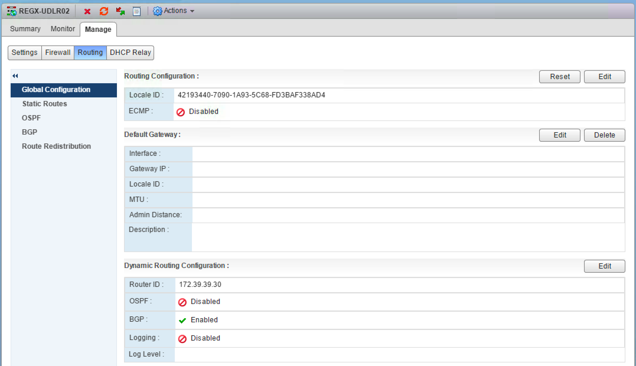Viewport: 636px width, 366px height.
Task: Open the BGP settings in sidebar
Action: [x=30, y=132]
